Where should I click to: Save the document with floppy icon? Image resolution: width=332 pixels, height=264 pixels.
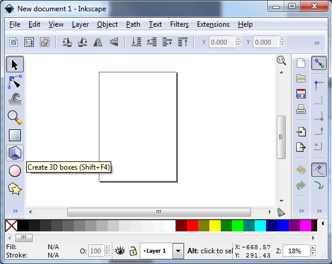(x=301, y=94)
